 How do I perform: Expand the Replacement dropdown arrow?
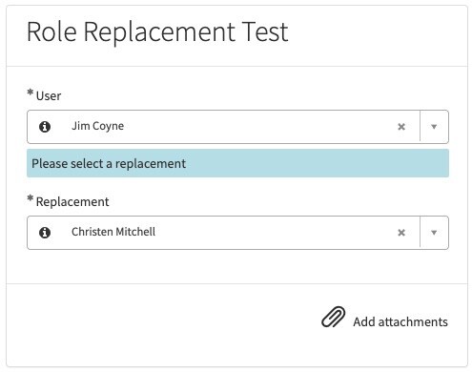click(434, 233)
